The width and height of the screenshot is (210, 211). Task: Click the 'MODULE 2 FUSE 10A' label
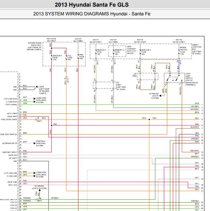(146, 52)
